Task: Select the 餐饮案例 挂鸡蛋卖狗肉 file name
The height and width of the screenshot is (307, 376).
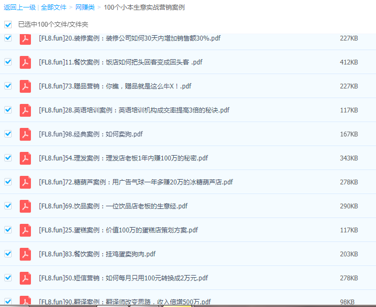Action: coord(97,254)
